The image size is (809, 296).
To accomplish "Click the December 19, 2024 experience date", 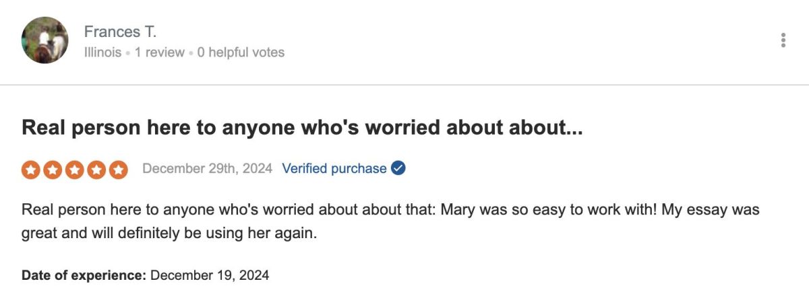I will coord(210,275).
